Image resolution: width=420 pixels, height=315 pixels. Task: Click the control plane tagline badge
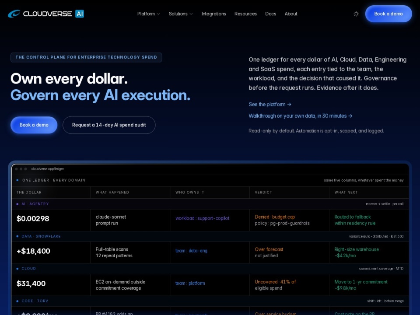[86, 57]
